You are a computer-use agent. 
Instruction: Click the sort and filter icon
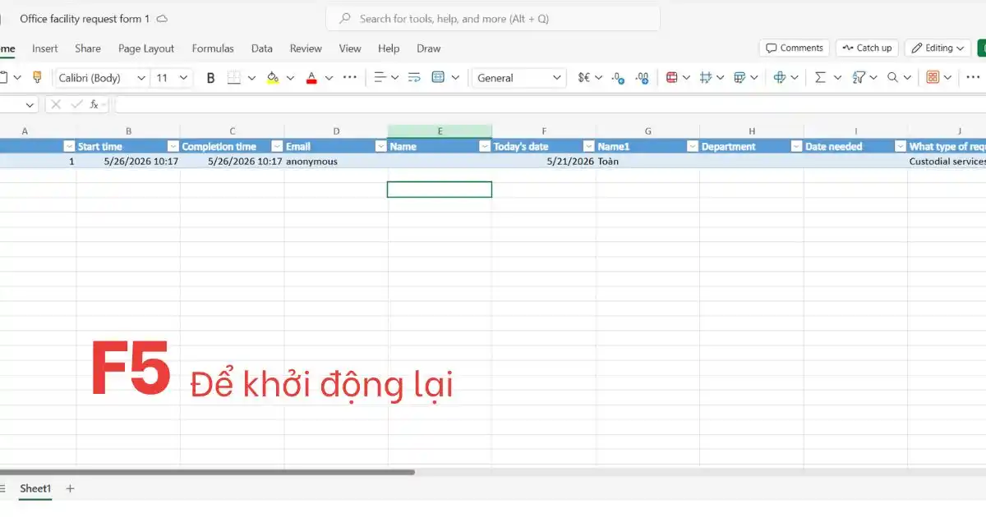(859, 77)
